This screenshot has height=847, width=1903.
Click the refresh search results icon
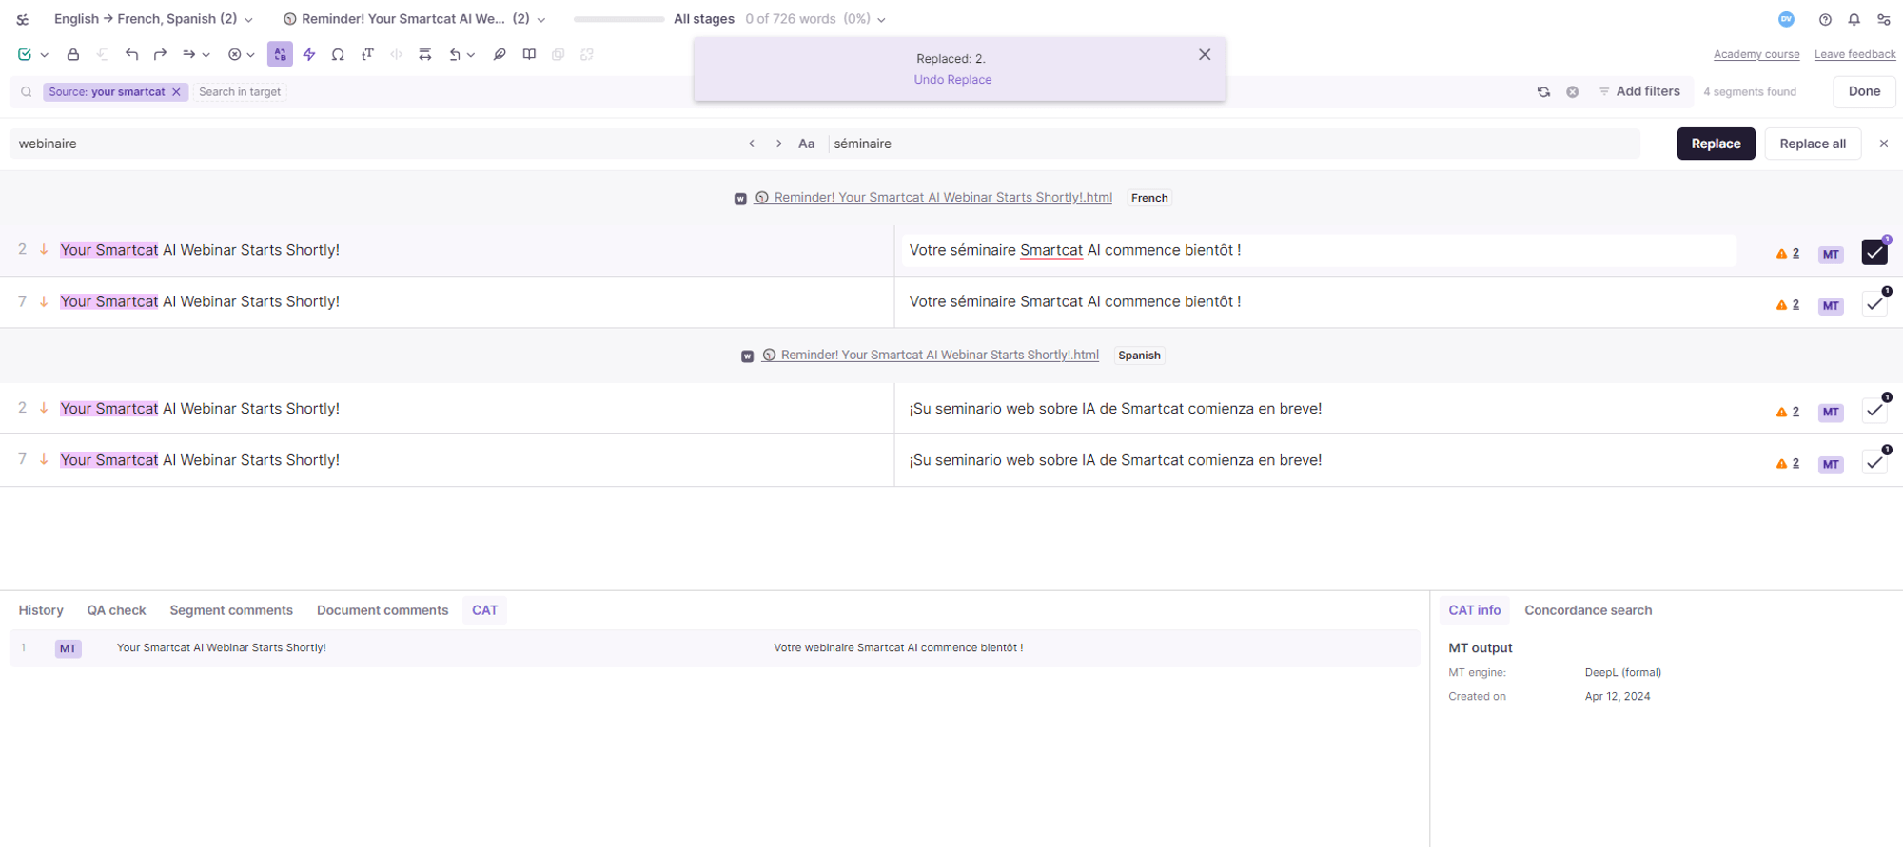pos(1543,92)
